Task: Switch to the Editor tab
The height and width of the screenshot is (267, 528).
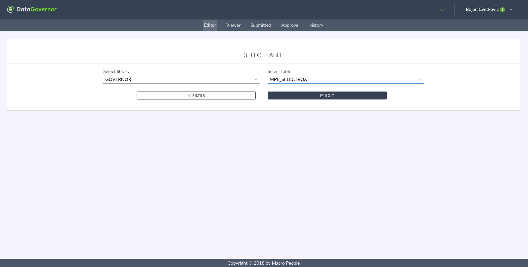Action: 210,25
